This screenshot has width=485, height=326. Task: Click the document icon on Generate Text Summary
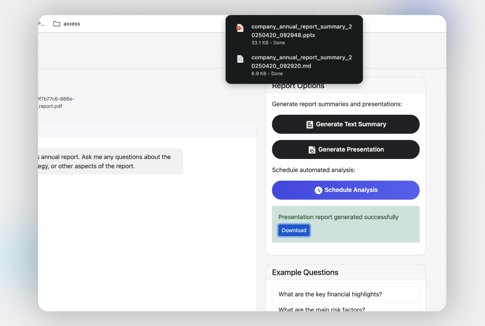pyautogui.click(x=310, y=125)
